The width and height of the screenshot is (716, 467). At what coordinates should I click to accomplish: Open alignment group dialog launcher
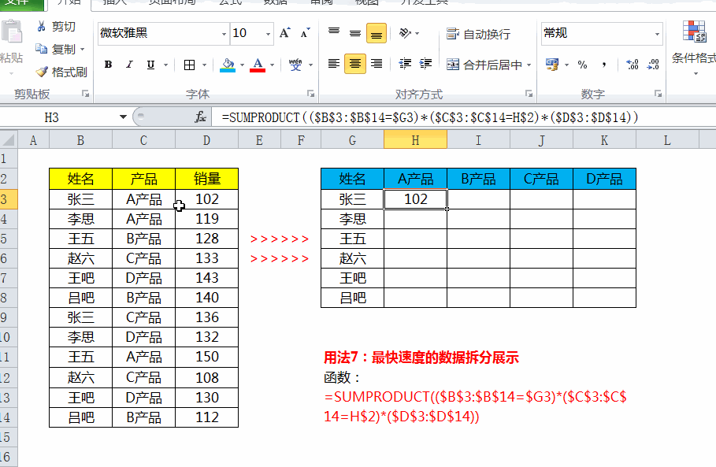(x=529, y=94)
